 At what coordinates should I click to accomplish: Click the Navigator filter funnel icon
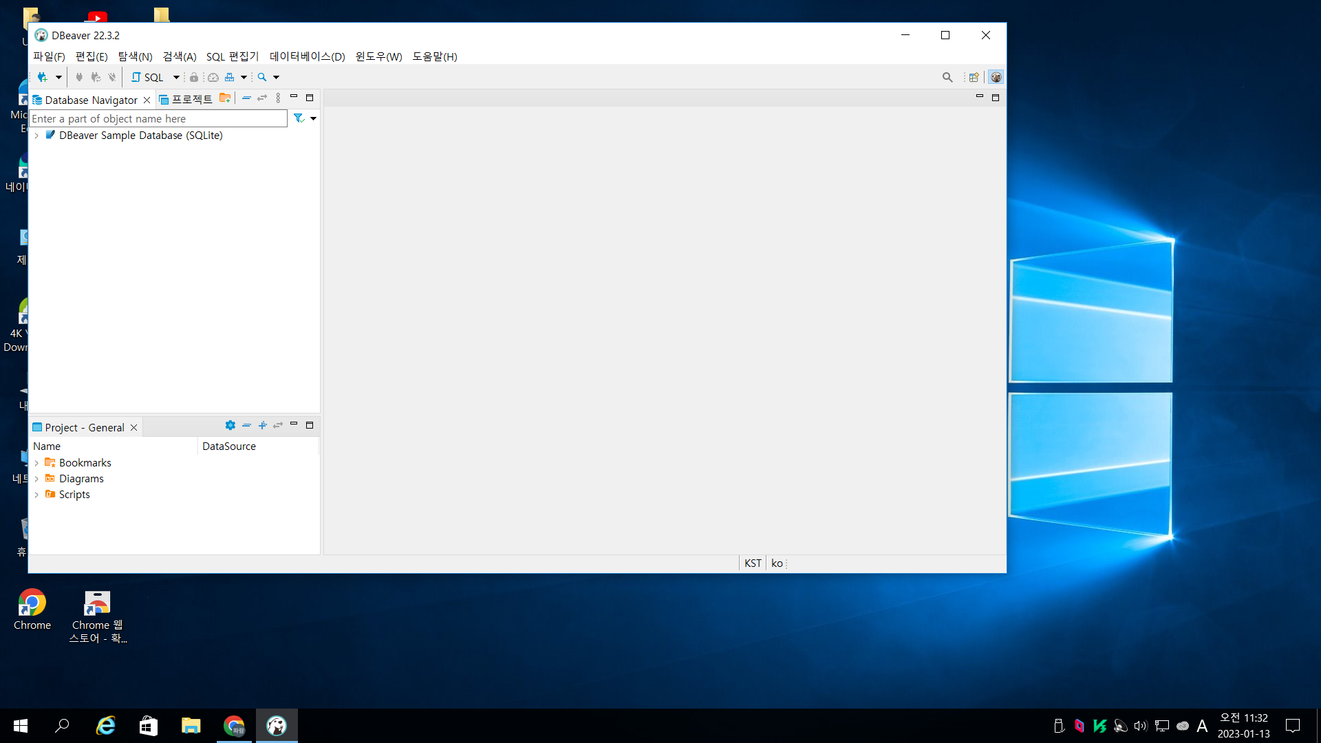[299, 118]
